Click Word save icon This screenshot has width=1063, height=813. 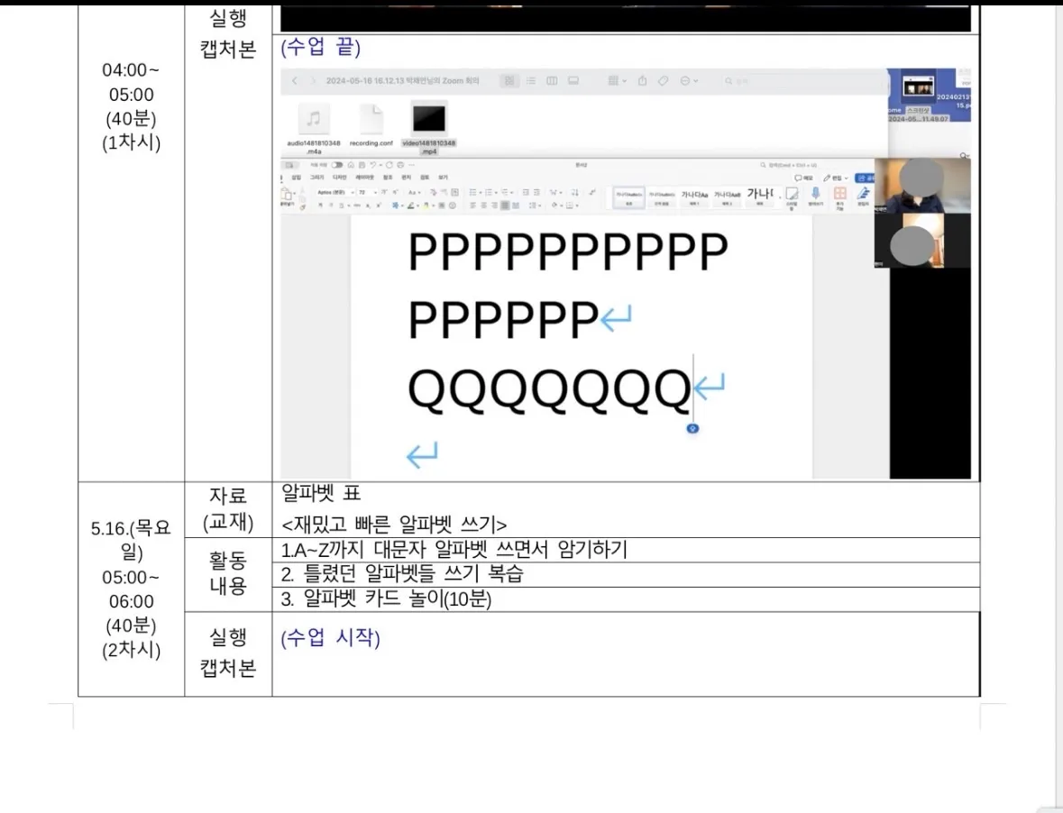pyautogui.click(x=362, y=165)
